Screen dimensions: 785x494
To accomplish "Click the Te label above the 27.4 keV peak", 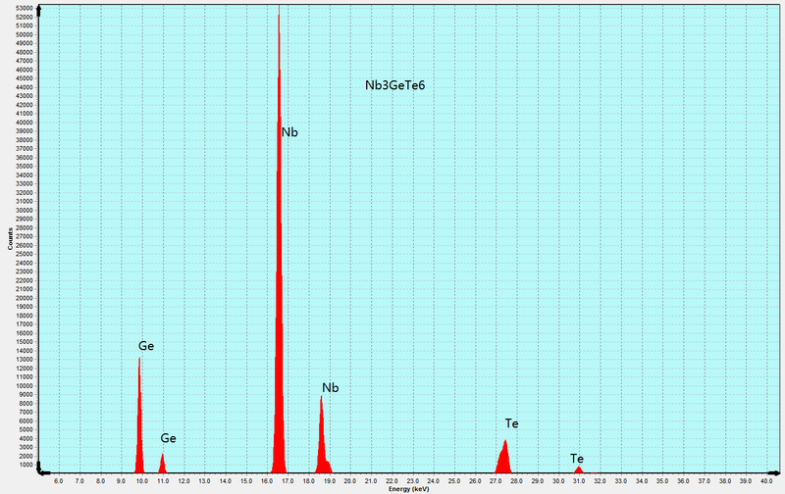I will [511, 423].
